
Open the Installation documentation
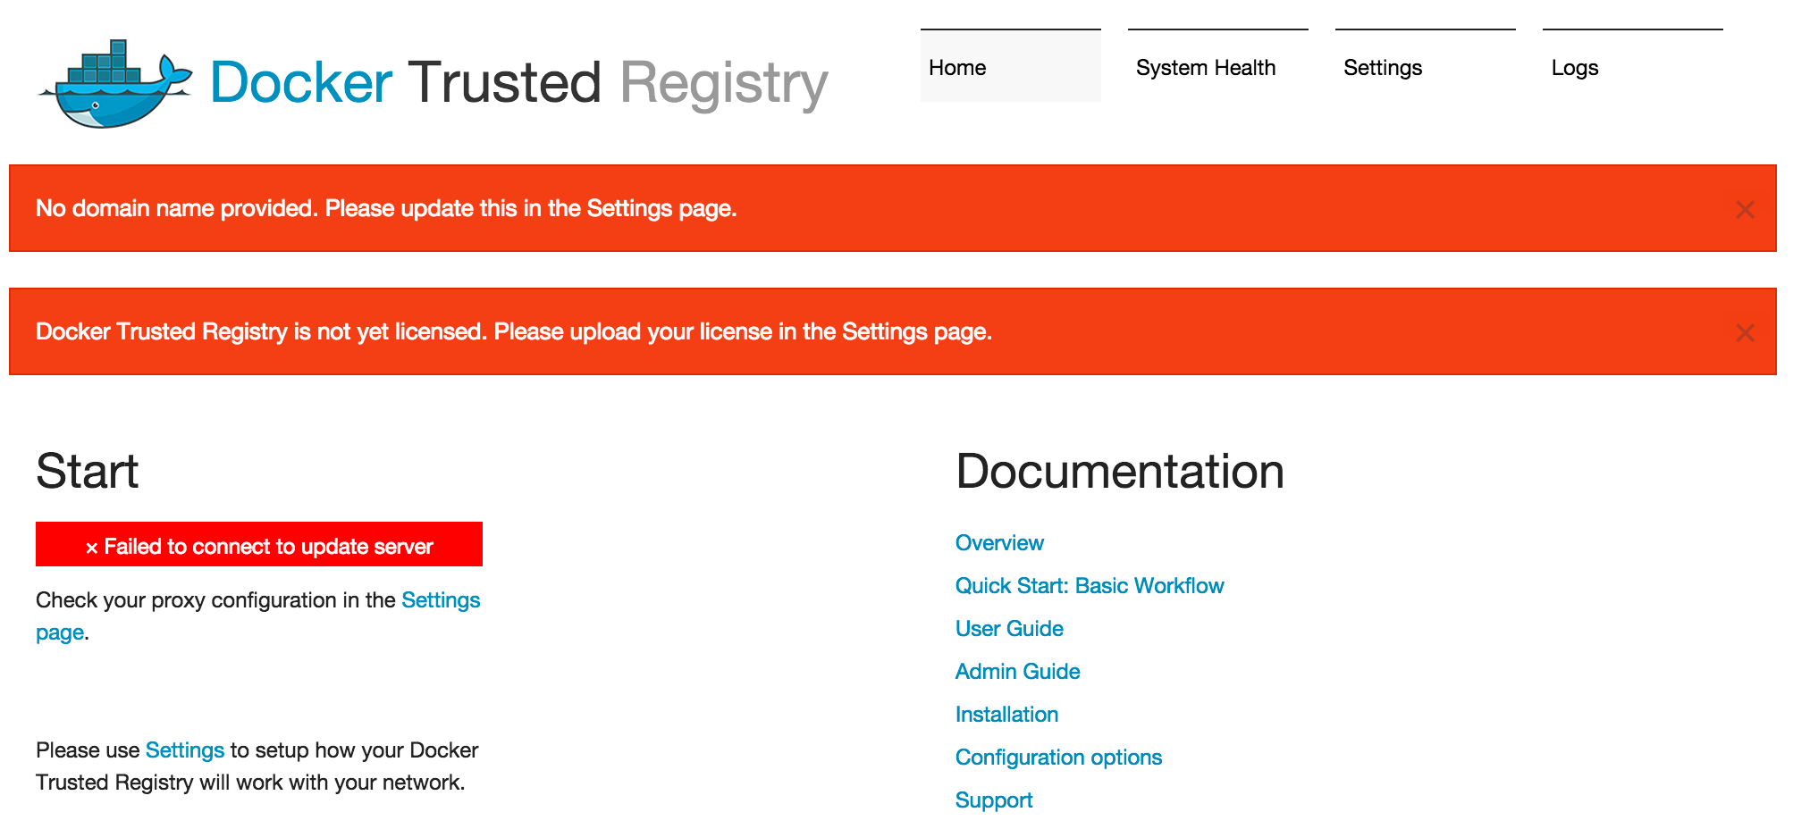(1006, 714)
